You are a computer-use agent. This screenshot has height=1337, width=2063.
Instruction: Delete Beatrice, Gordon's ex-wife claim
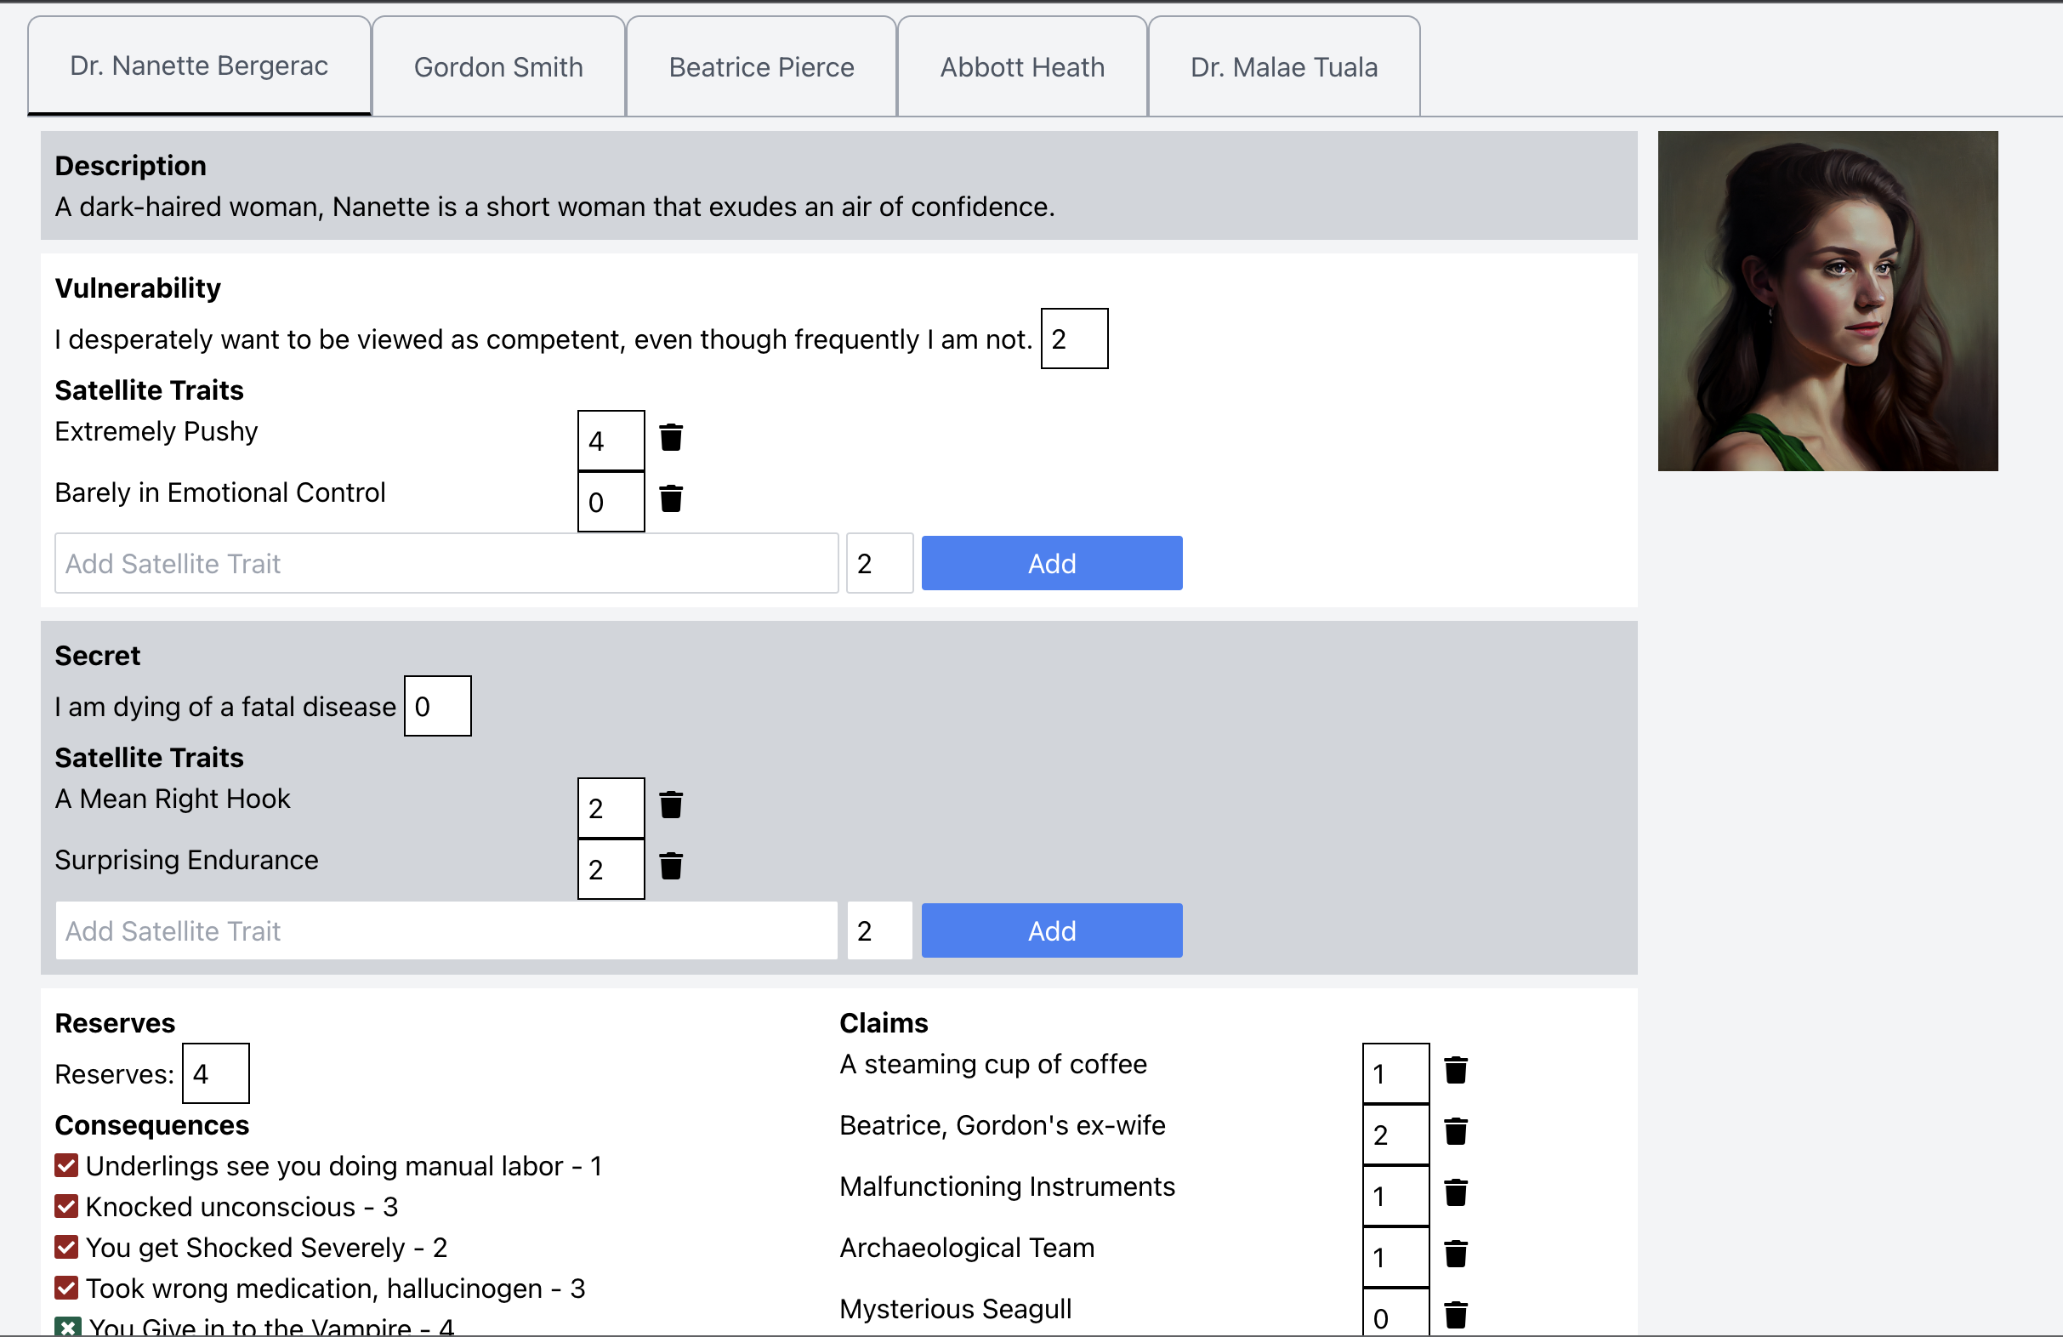click(x=1455, y=1131)
